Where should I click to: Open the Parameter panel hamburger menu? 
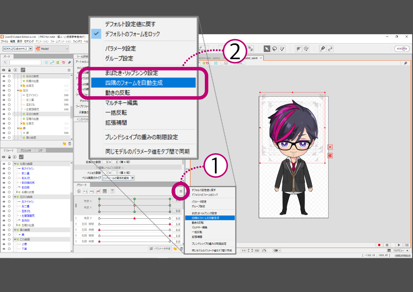pyautogui.click(x=181, y=191)
